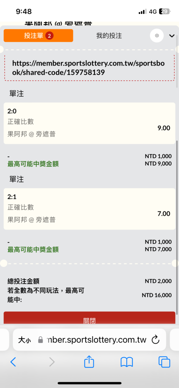Select the 2:1 correct score bet card
Screen dimensions: 179x388
point(89,209)
